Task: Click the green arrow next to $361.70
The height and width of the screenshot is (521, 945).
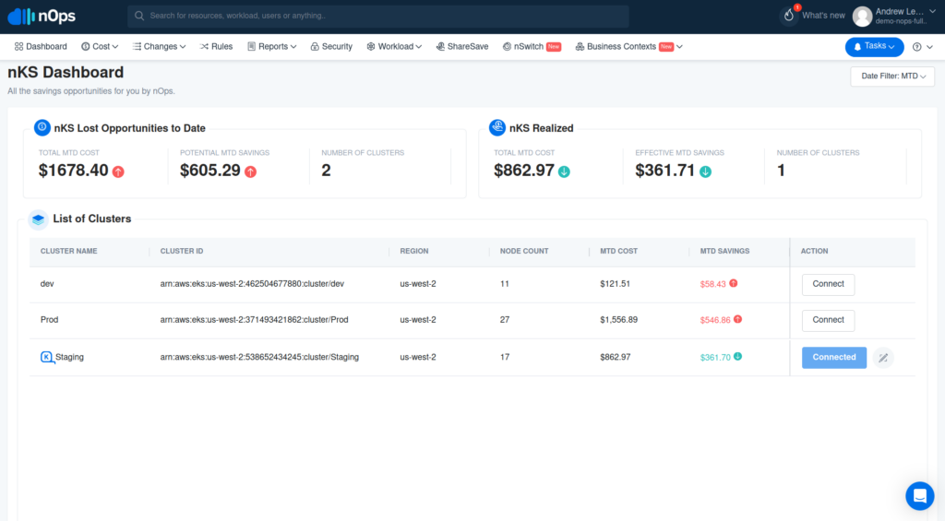Action: click(737, 357)
